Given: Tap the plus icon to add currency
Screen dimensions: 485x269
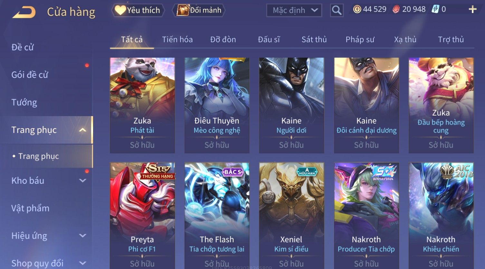Looking at the screenshot, I should [472, 9].
